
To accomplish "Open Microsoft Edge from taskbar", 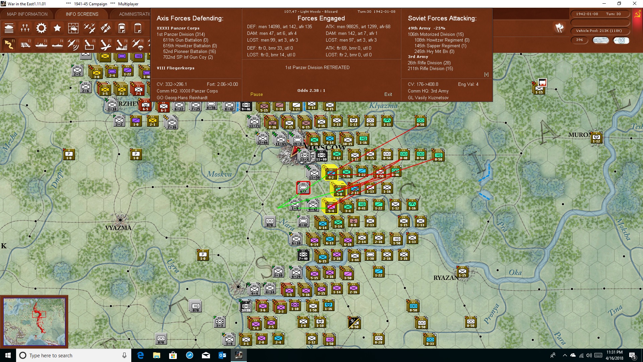I will 141,355.
